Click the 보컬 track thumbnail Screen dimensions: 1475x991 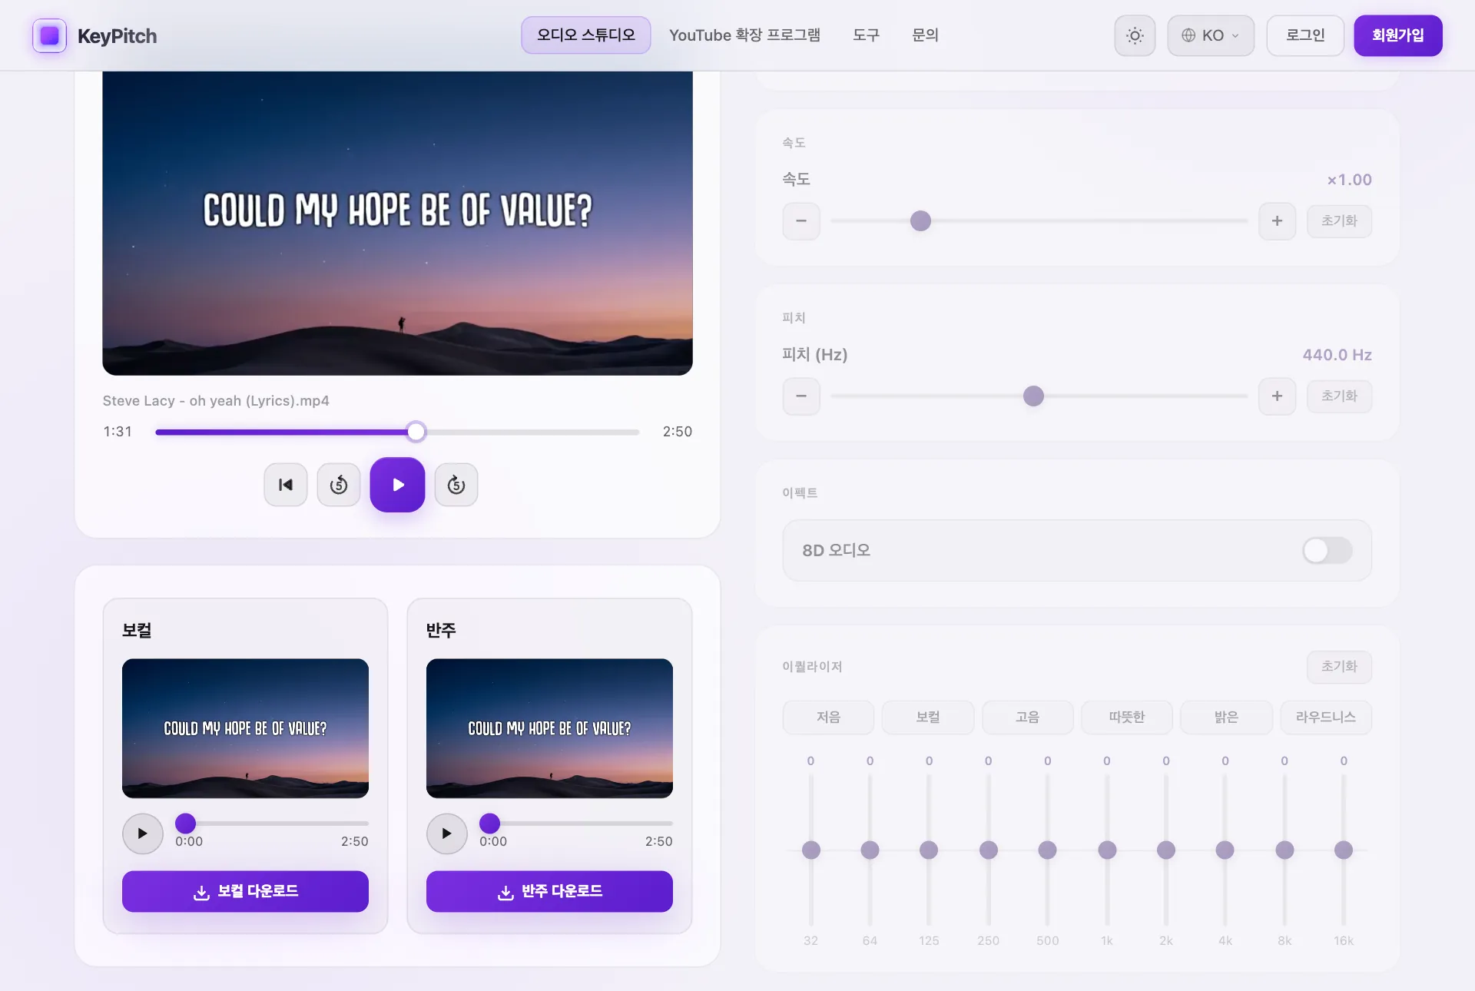245,728
